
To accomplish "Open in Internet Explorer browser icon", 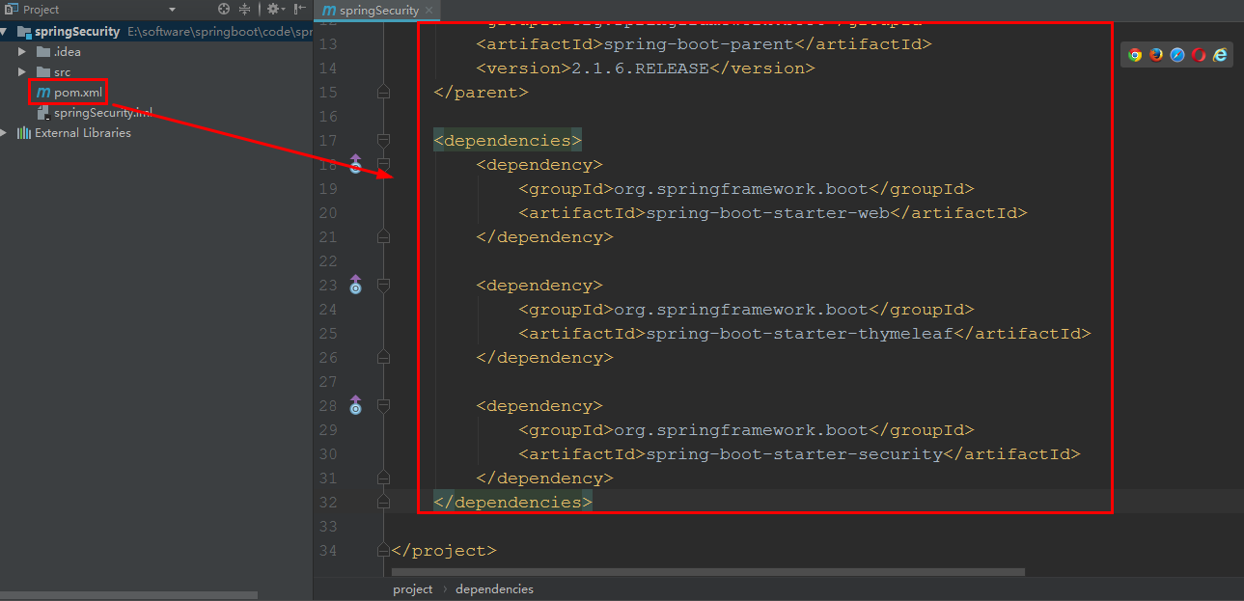I will tap(1220, 55).
